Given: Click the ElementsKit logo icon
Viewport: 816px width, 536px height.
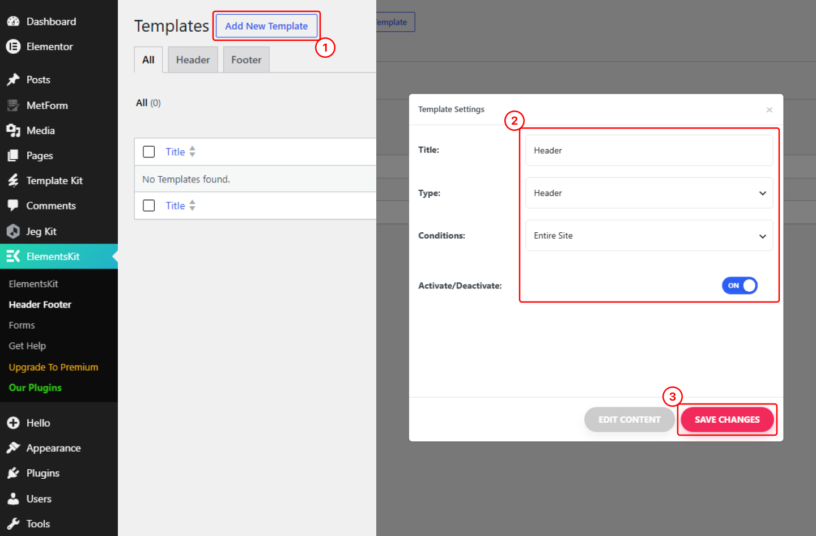Looking at the screenshot, I should [x=14, y=256].
